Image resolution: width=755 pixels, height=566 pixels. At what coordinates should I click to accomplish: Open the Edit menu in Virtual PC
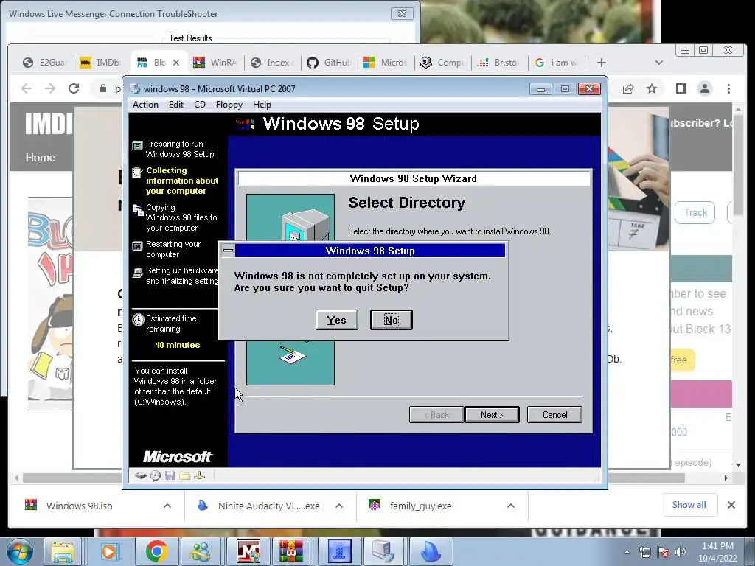[175, 105]
